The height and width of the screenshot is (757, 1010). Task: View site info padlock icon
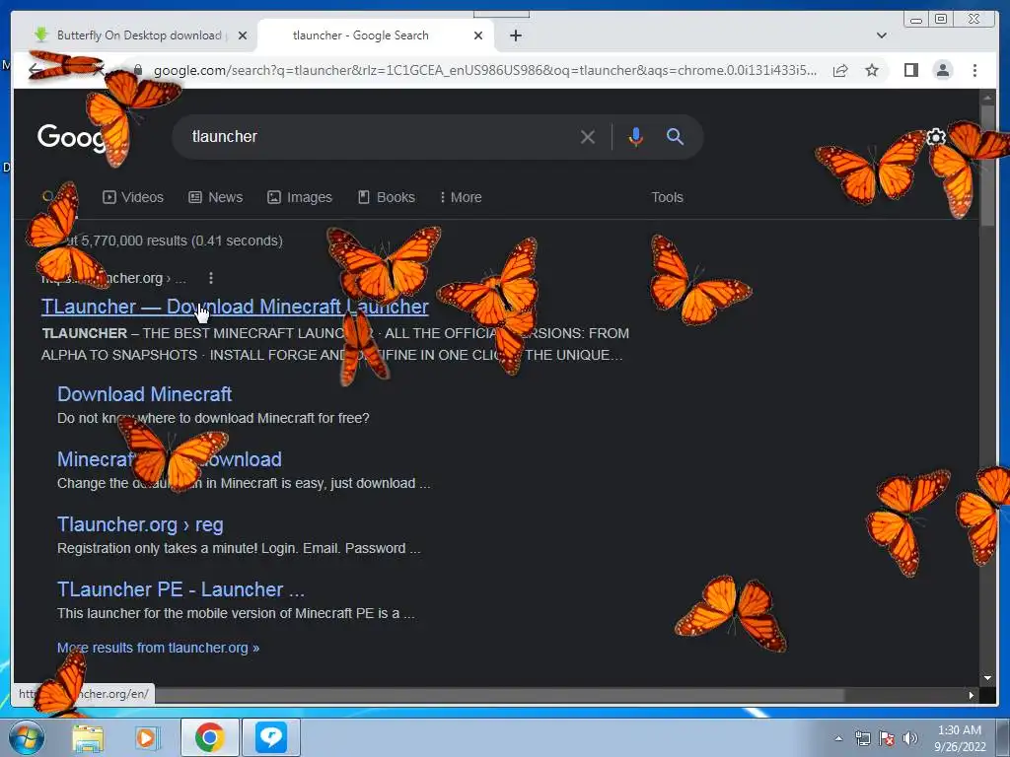point(137,70)
